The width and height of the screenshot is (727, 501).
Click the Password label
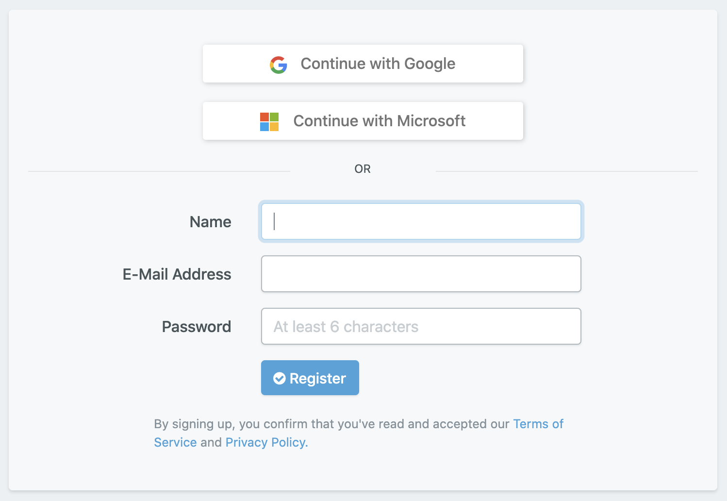(x=197, y=327)
